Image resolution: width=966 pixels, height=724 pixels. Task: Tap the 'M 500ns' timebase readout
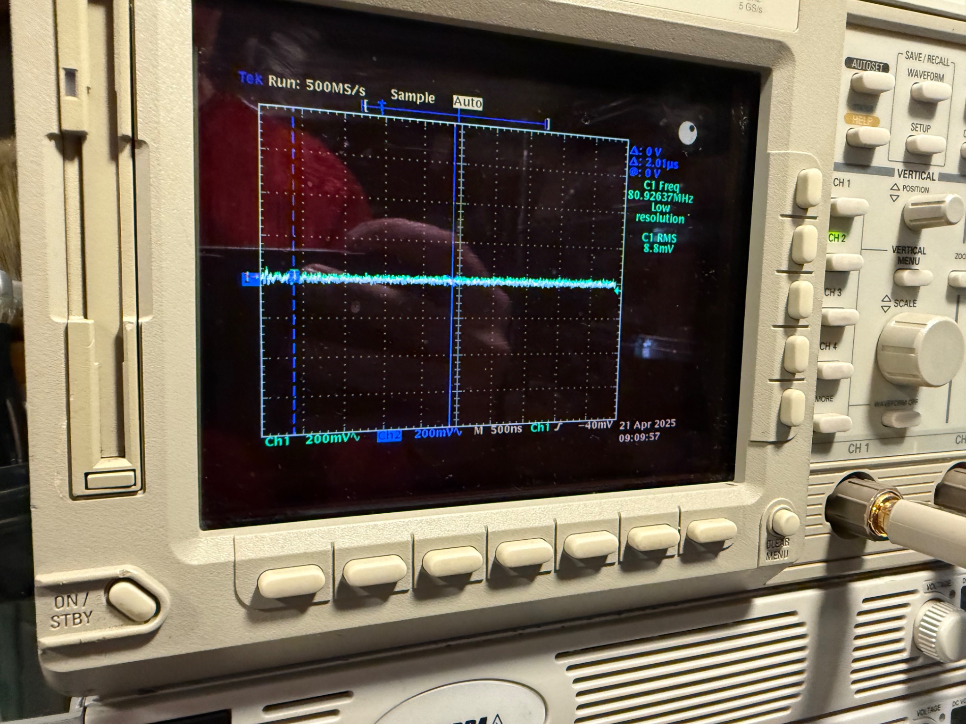(498, 429)
